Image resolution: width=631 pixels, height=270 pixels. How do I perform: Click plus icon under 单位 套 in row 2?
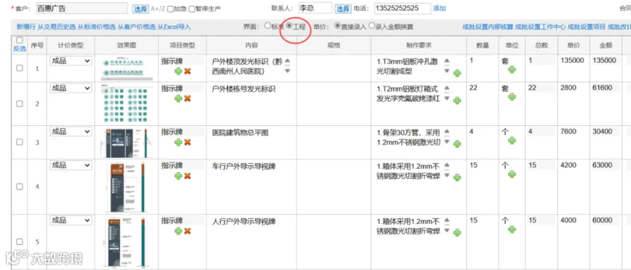click(512, 97)
